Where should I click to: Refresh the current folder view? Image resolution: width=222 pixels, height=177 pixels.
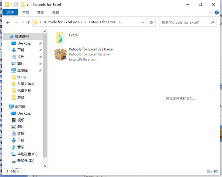[x=151, y=22]
